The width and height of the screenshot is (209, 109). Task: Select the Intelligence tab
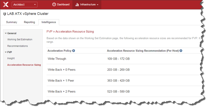(x=49, y=22)
